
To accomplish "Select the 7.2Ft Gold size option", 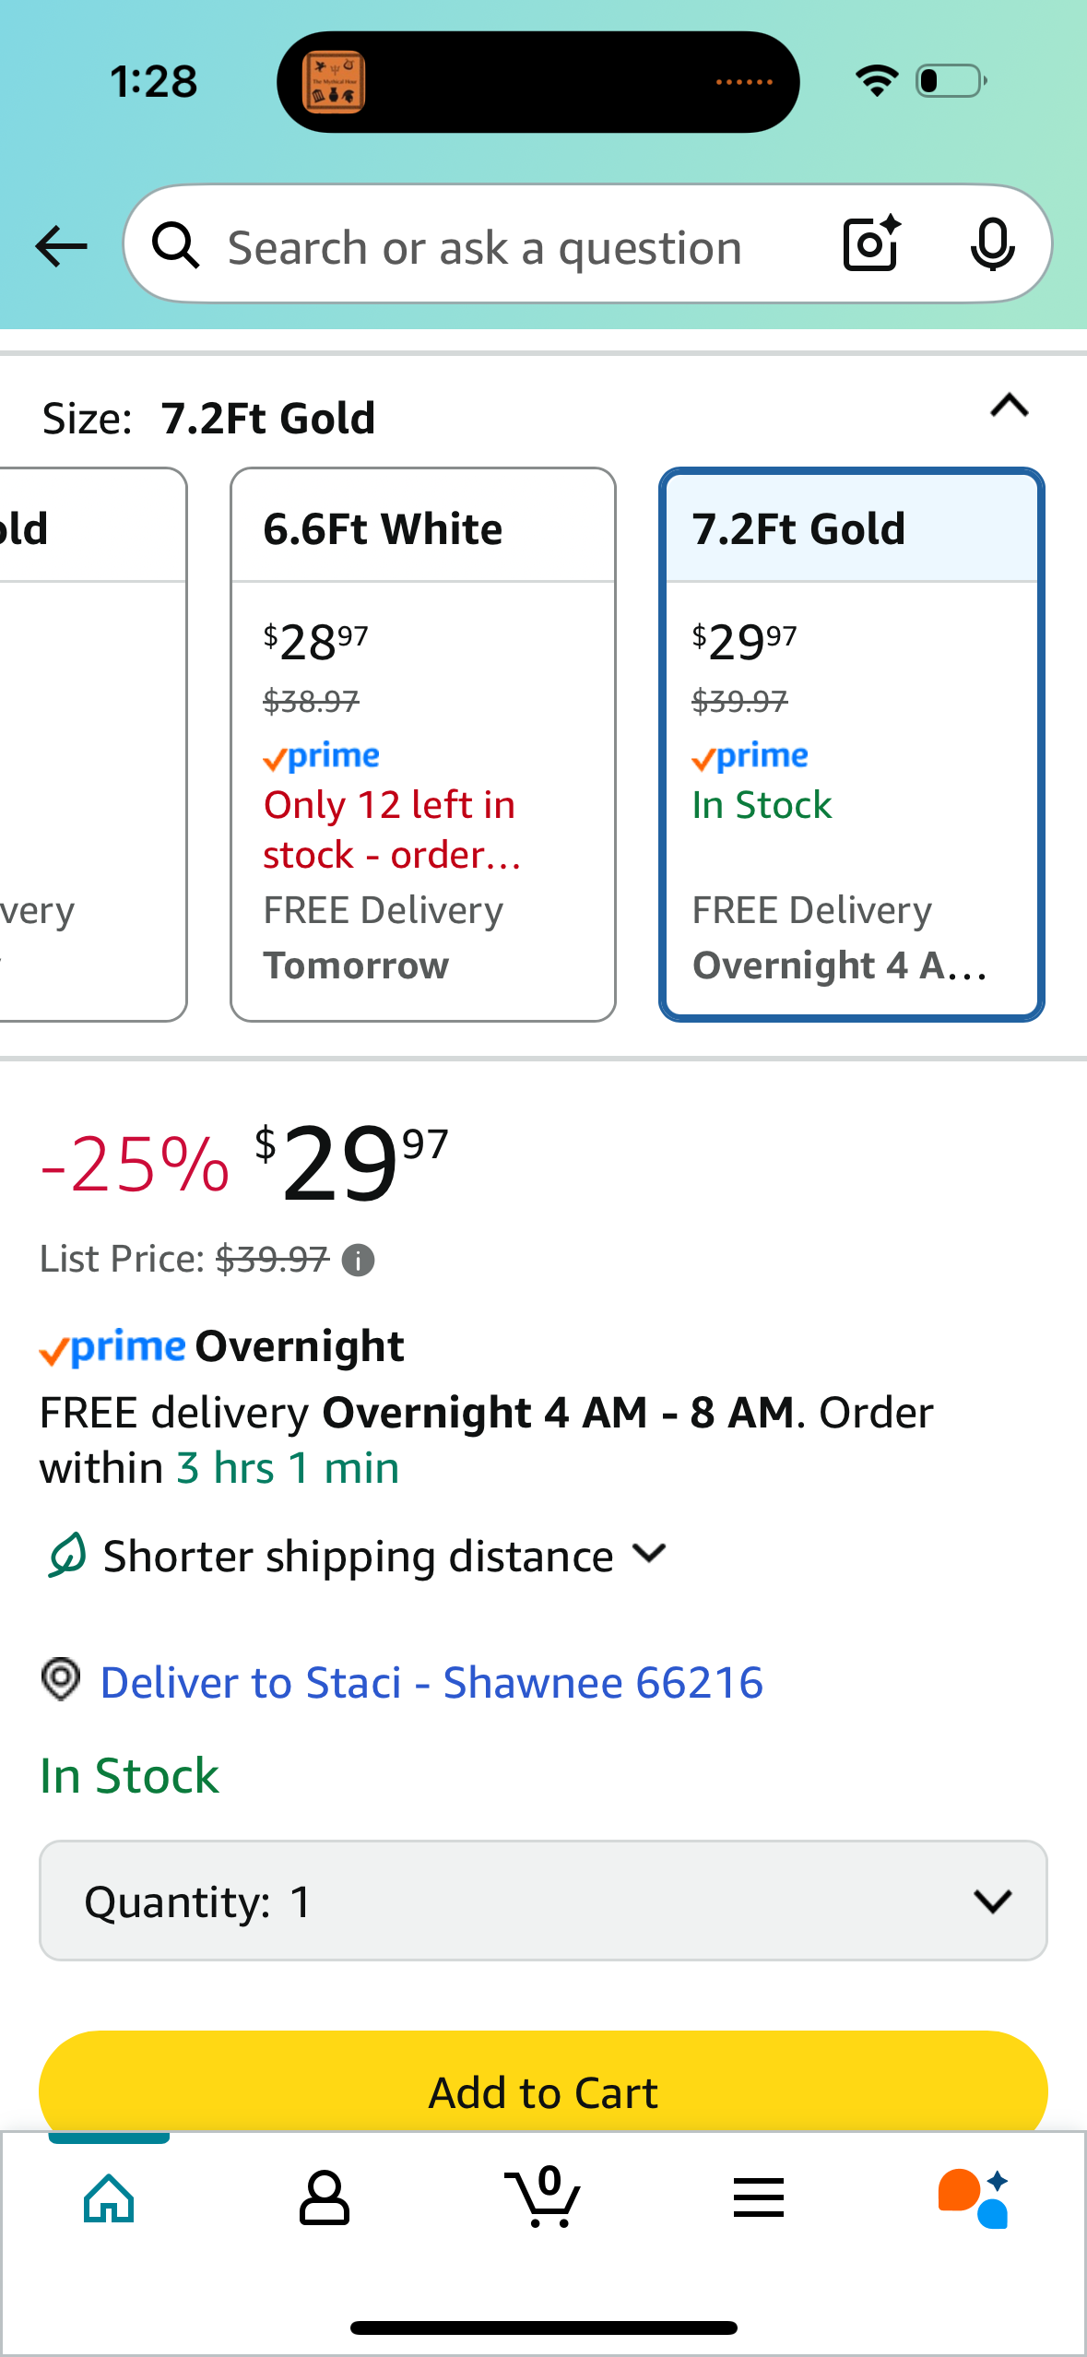I will [852, 744].
